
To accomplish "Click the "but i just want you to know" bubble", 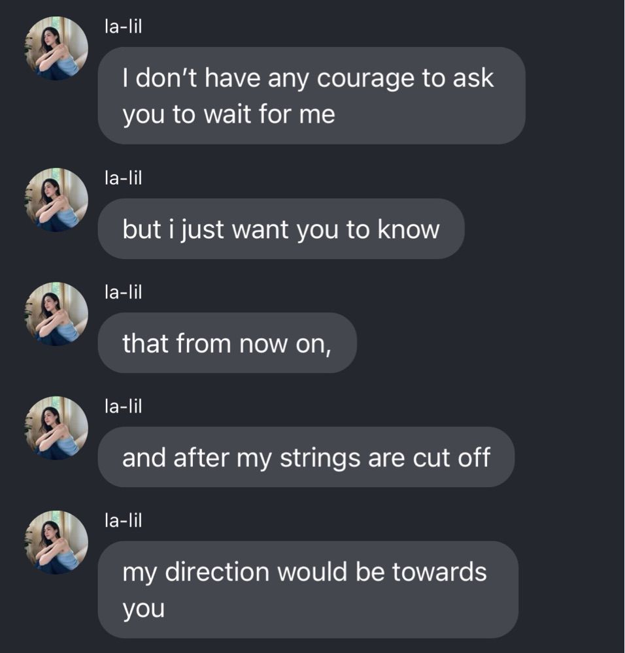I will click(x=280, y=229).
